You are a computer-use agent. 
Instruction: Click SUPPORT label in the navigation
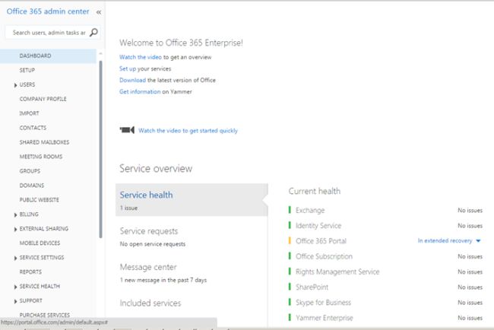tap(30, 300)
